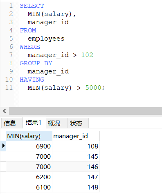Click the current row indicator arrow

(x=3, y=146)
